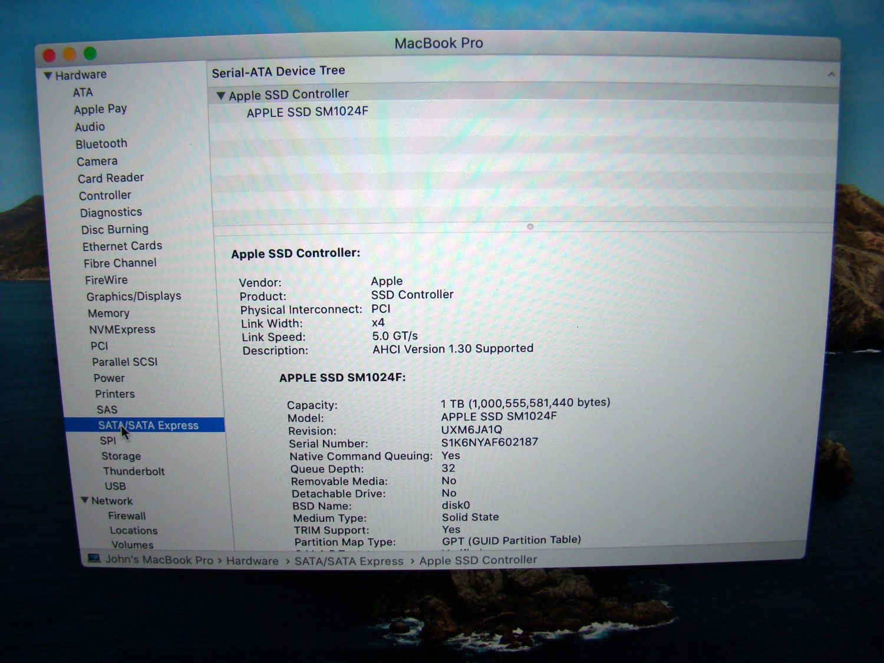The width and height of the screenshot is (884, 663).
Task: Open NVMExpress in the sidebar
Action: coord(122,329)
